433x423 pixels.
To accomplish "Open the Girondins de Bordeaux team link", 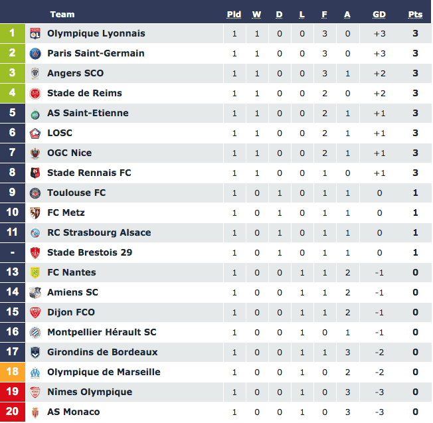I will click(x=102, y=352).
